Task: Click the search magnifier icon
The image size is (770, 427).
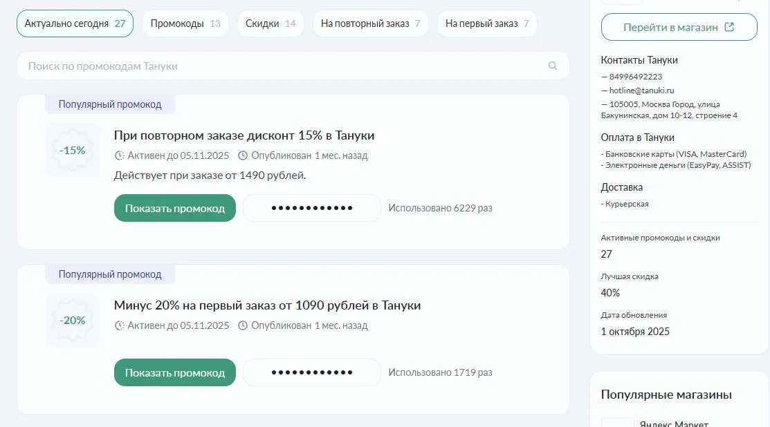Action: click(x=553, y=66)
